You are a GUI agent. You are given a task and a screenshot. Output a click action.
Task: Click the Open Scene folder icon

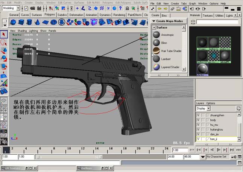pos(33,8)
